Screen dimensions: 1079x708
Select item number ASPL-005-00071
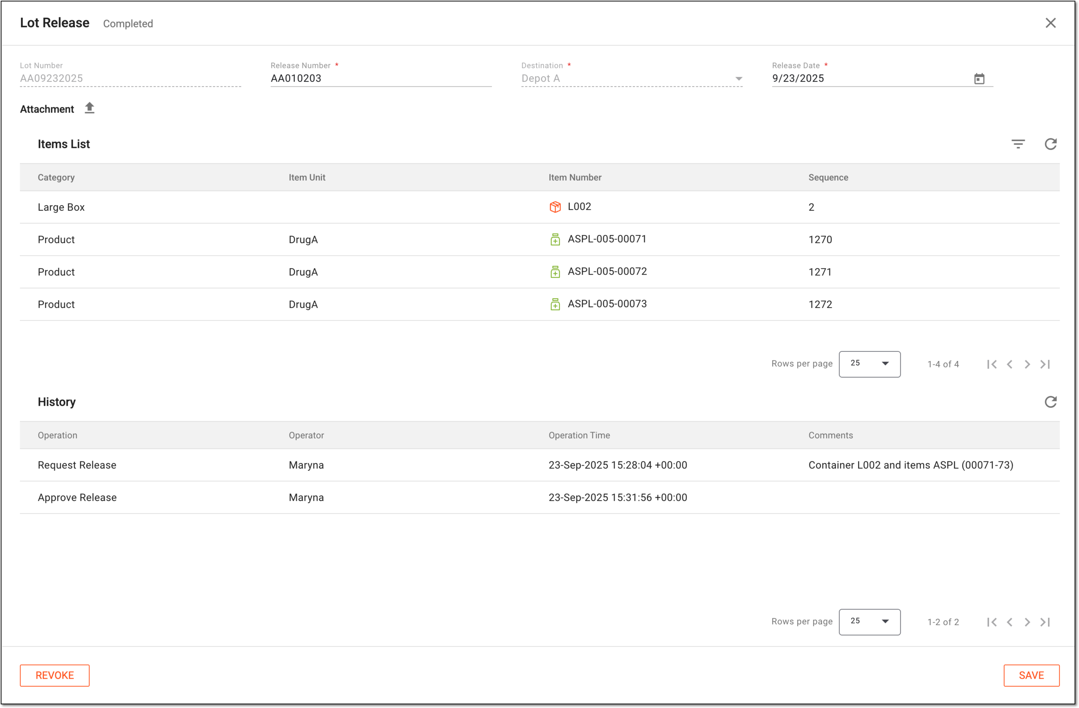coord(607,239)
